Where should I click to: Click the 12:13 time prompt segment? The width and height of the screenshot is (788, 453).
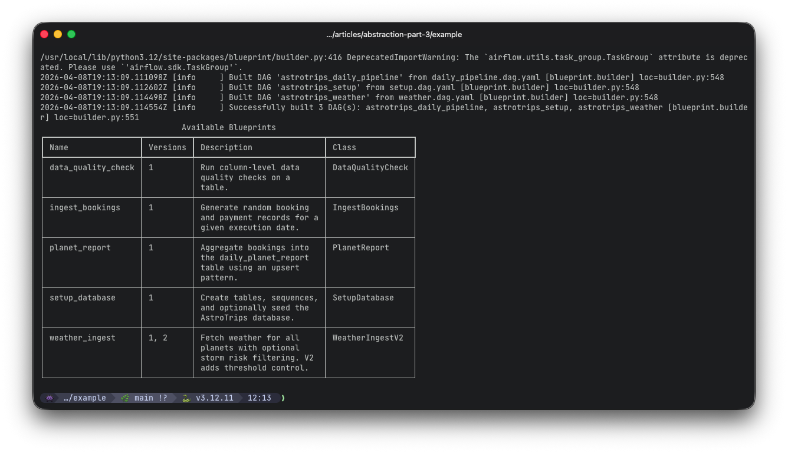tap(259, 398)
